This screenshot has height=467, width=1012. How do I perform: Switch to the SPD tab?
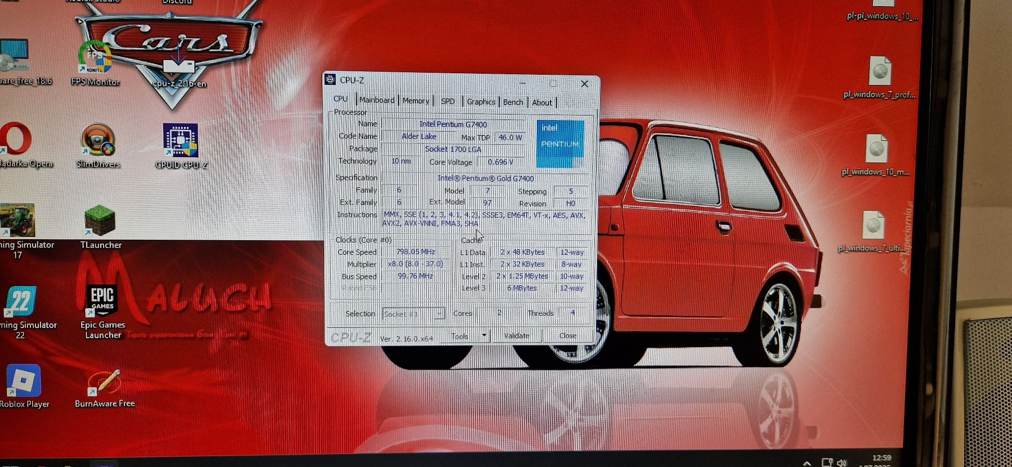pyautogui.click(x=448, y=101)
